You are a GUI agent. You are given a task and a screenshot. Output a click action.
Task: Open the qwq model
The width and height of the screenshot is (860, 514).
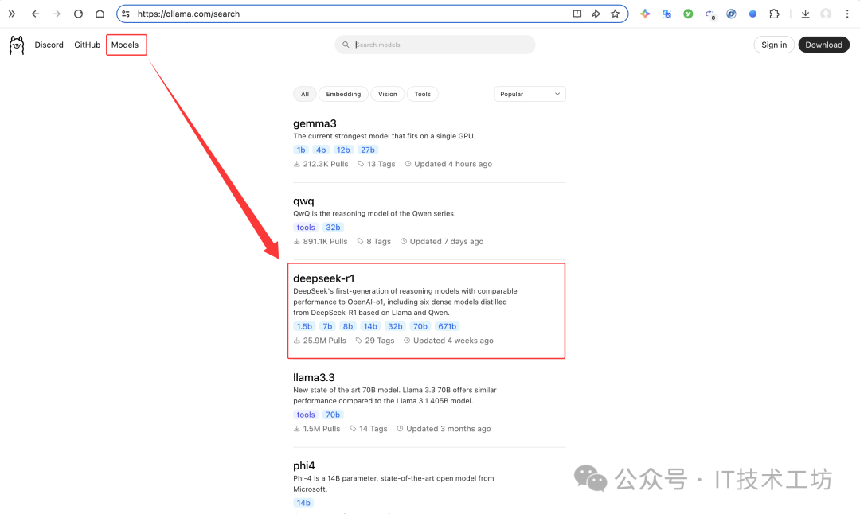coord(303,201)
